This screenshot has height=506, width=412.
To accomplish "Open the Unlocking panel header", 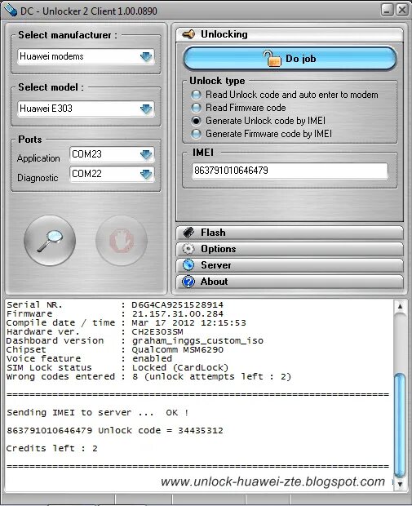I will pos(290,34).
